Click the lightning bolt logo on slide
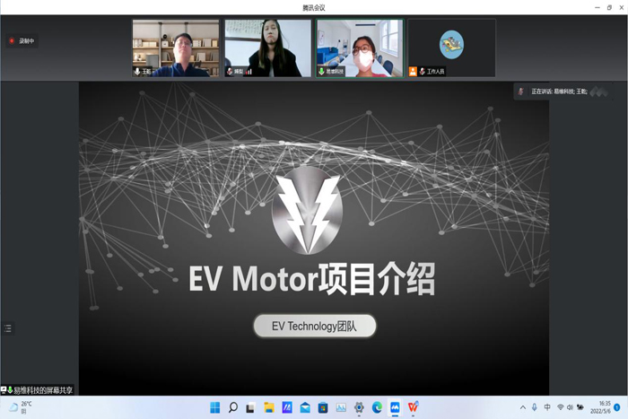The image size is (628, 419). click(x=307, y=210)
